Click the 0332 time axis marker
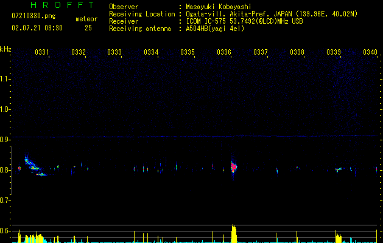Image resolution: width=383 pixels, height=243 pixels. (79, 52)
